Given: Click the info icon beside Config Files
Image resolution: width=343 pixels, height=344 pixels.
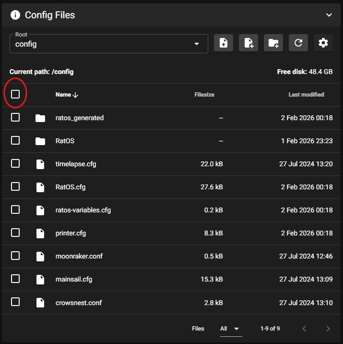Looking at the screenshot, I should click(15, 15).
